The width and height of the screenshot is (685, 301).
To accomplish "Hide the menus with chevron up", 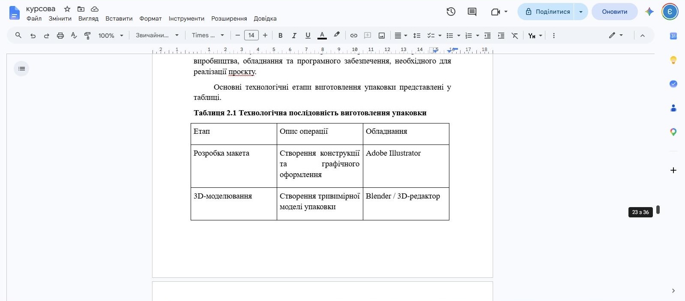I will [x=643, y=36].
